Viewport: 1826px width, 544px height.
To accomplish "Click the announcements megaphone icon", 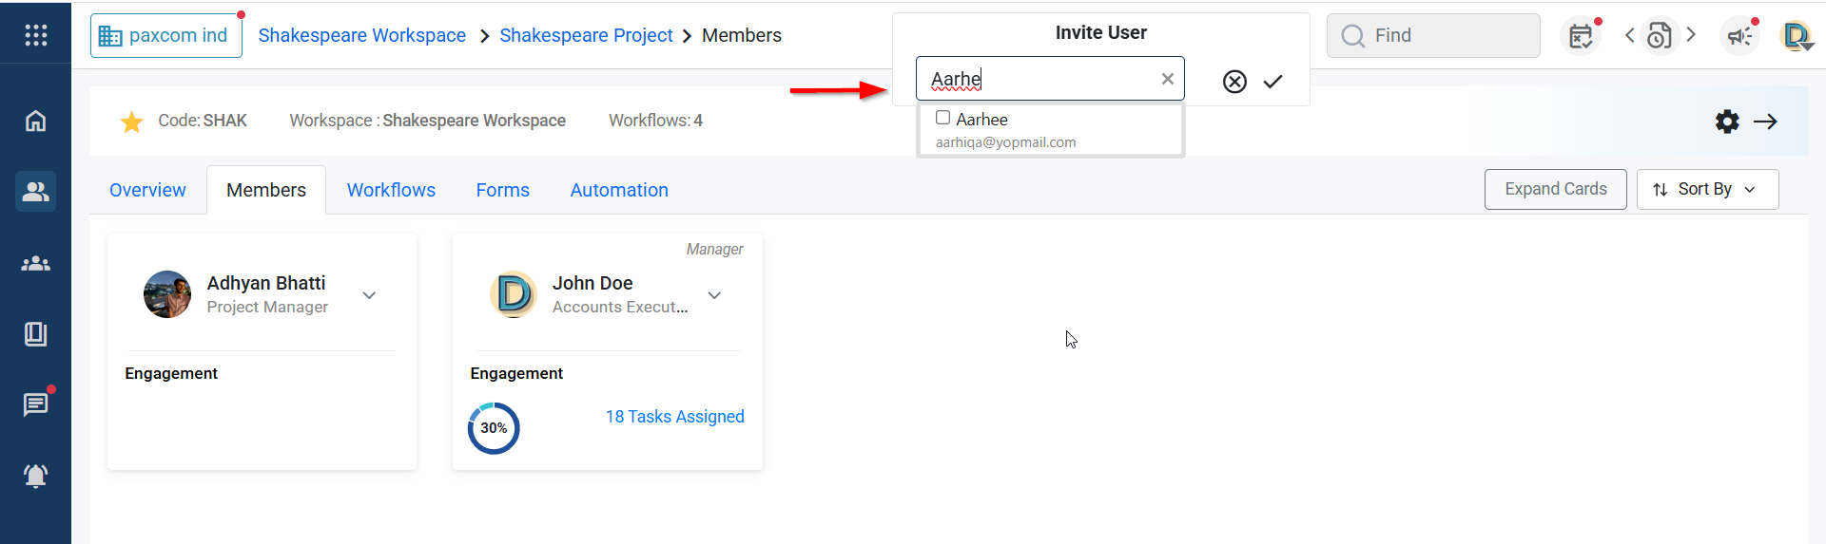I will [x=1739, y=36].
